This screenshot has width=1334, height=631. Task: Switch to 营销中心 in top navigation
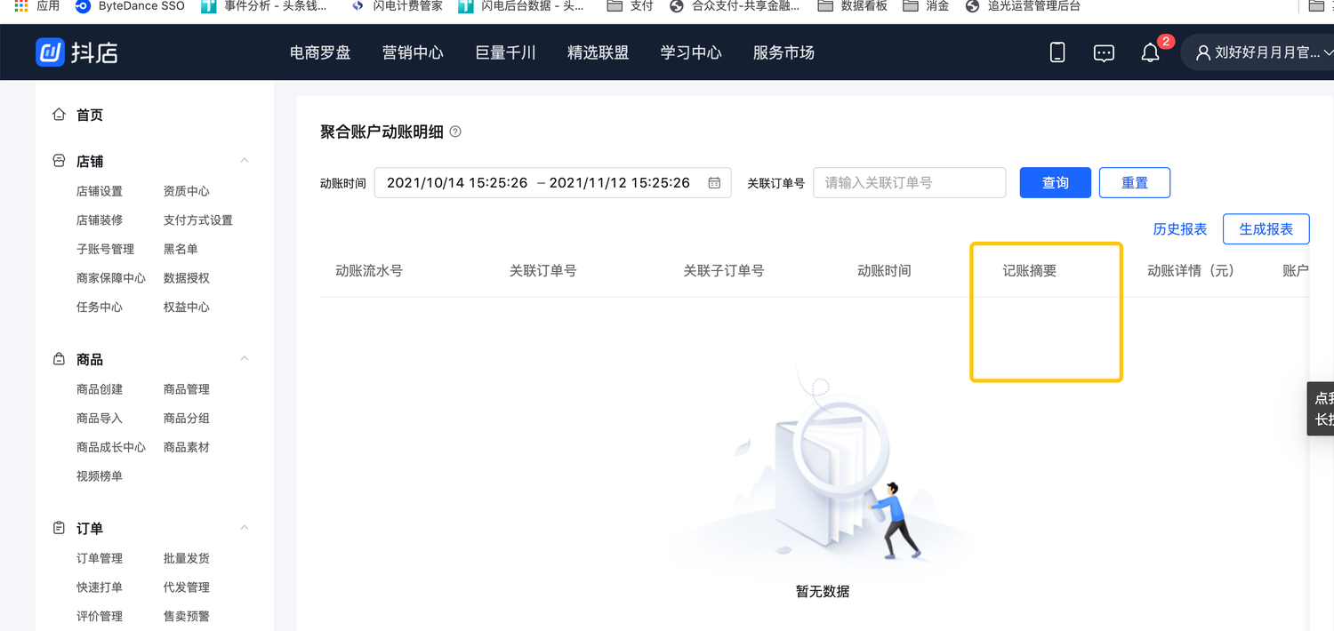[413, 52]
